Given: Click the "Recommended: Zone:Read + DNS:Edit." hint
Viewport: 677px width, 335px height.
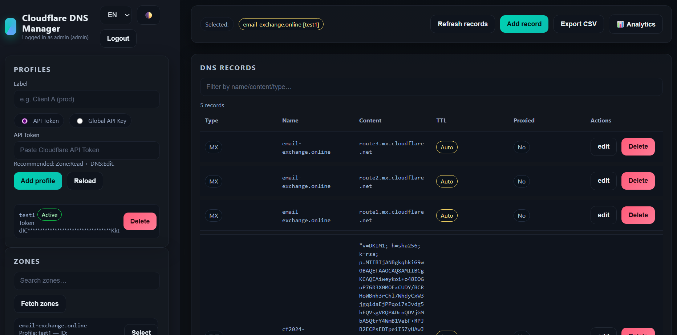Looking at the screenshot, I should pyautogui.click(x=64, y=164).
